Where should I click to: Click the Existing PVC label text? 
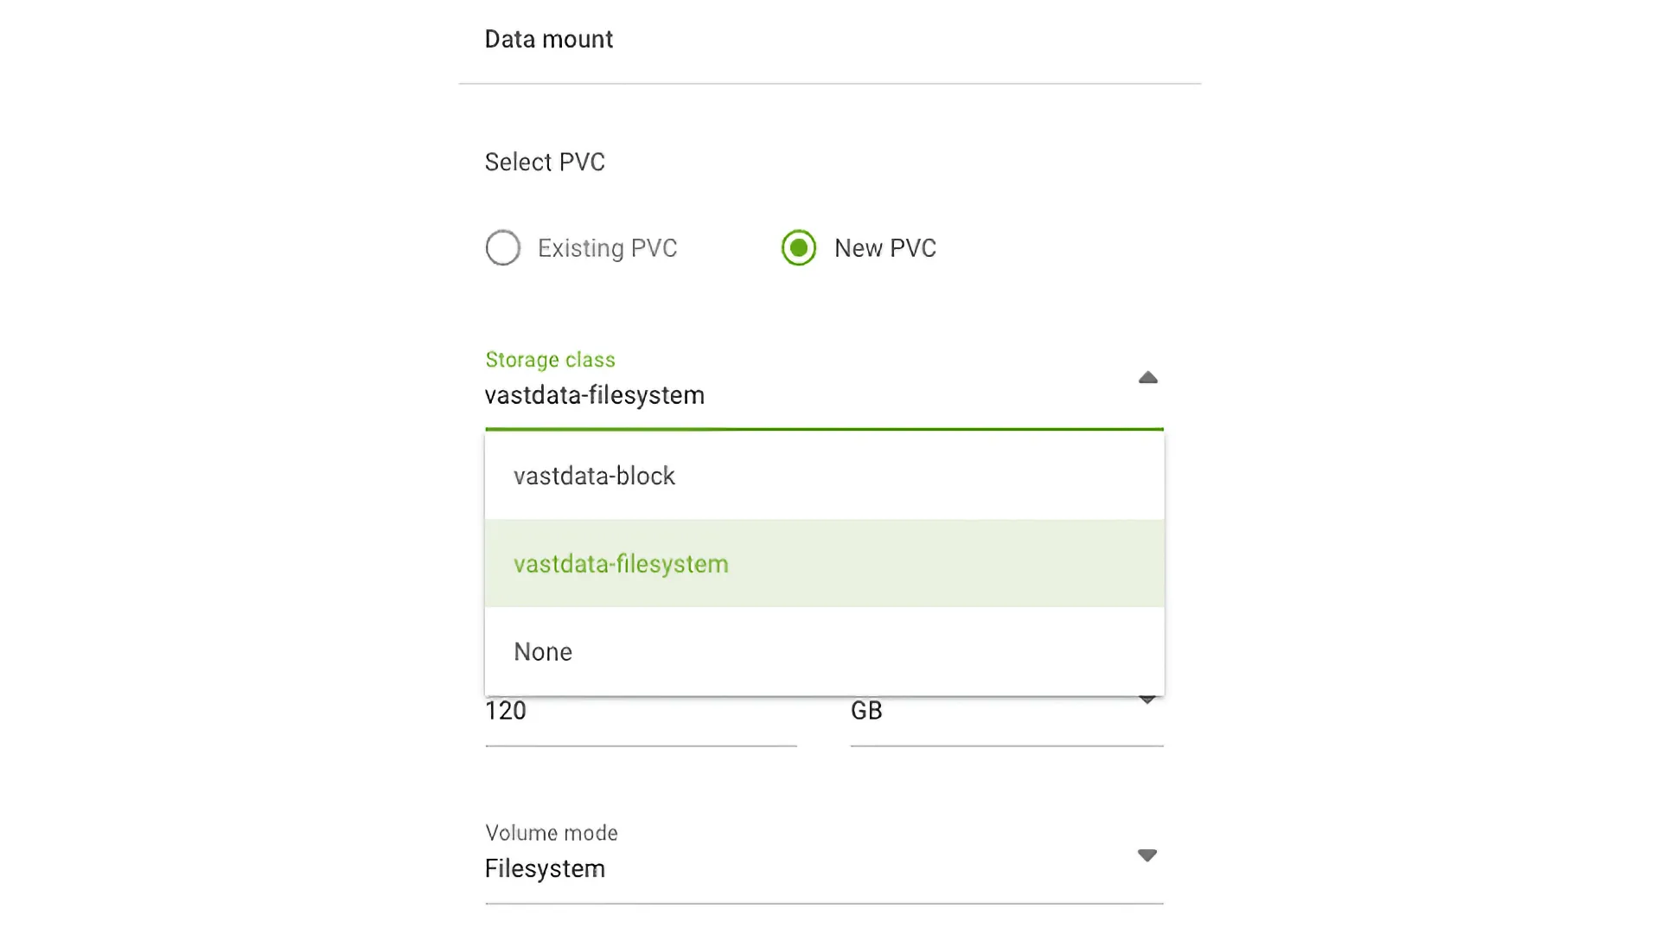607,248
